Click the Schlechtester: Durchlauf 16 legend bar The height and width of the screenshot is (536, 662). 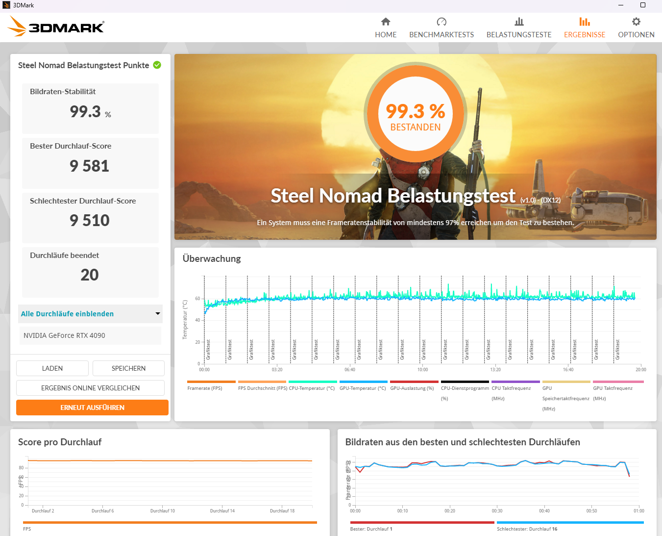570,523
